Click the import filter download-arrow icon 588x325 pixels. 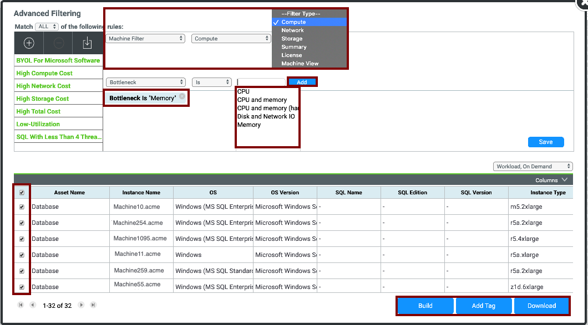[x=87, y=43]
